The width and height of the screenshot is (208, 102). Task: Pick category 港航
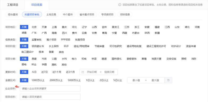pyautogui.click(x=54, y=64)
